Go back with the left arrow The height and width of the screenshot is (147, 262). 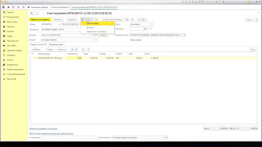click(32, 13)
